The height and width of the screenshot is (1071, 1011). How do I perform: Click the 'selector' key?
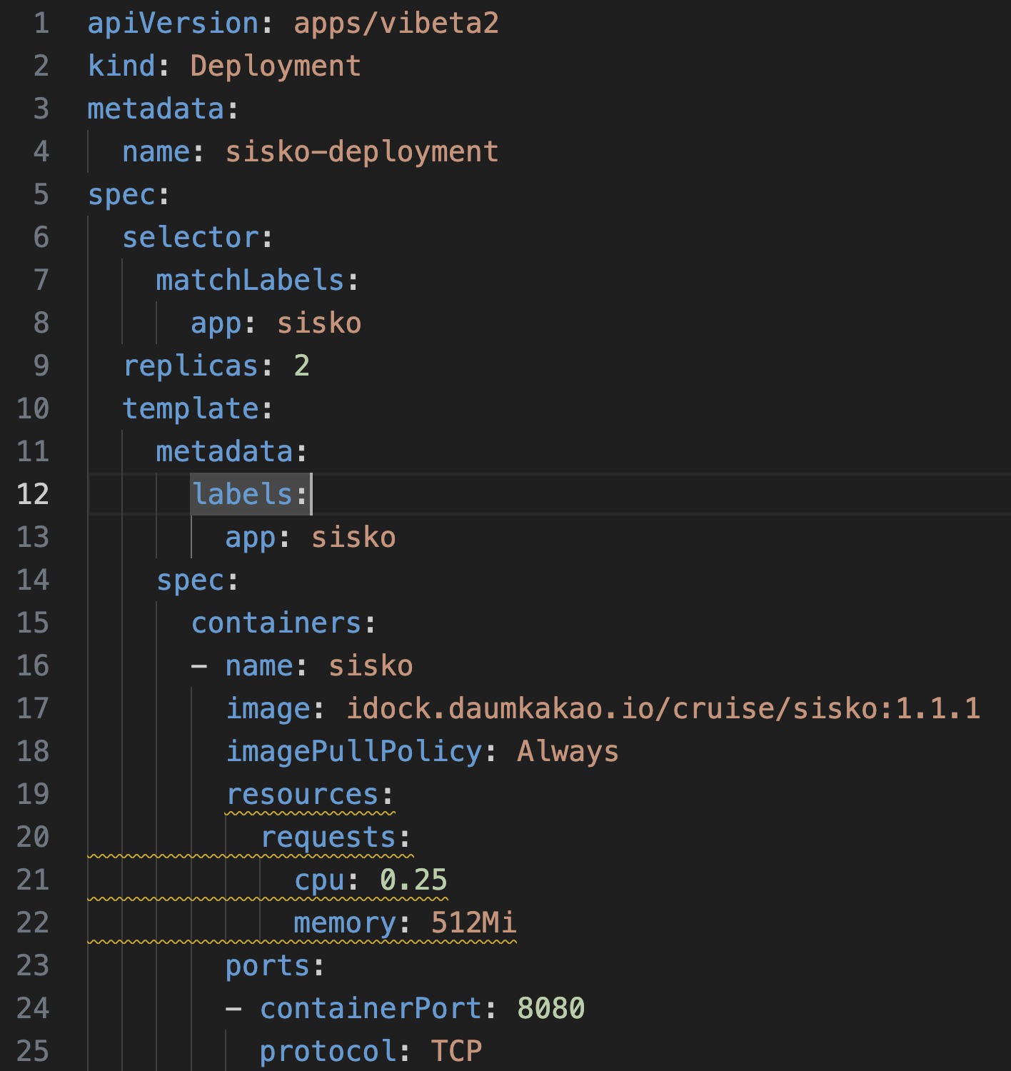point(190,238)
